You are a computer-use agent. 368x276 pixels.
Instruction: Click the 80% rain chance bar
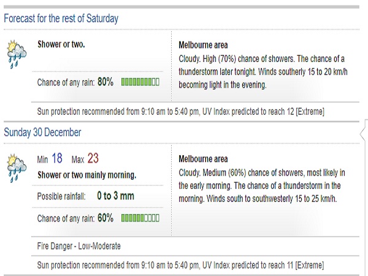(x=140, y=82)
